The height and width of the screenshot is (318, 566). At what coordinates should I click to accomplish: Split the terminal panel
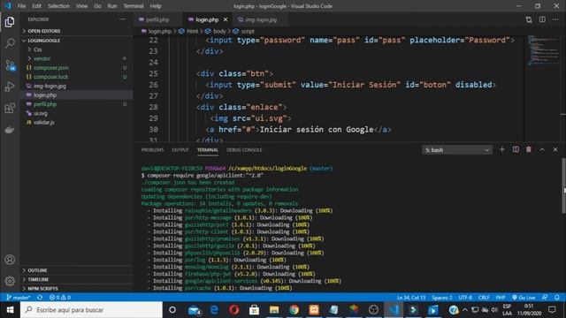[516, 149]
